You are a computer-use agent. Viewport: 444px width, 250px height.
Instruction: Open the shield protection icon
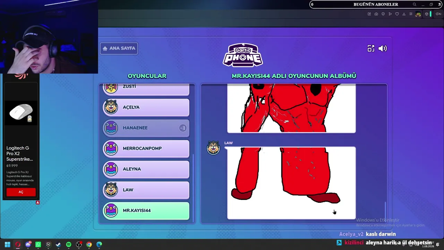[383, 14]
